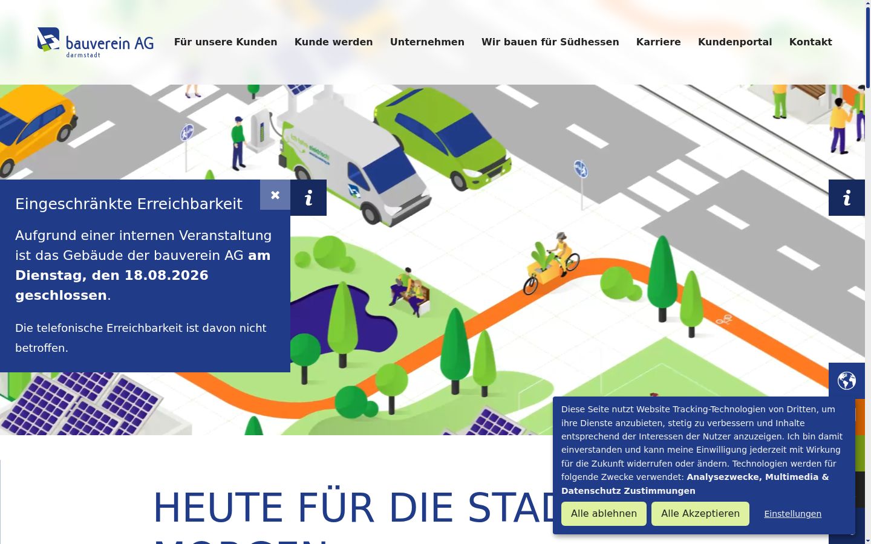Open the Für unsere Kunden menu

[226, 42]
